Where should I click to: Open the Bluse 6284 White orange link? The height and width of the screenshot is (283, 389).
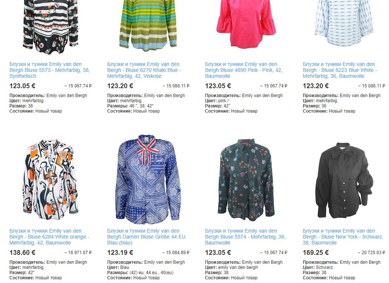[49, 237]
